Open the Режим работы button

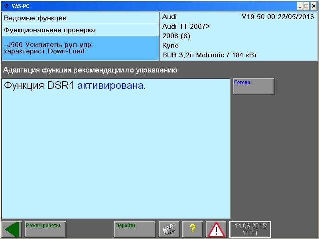[x=45, y=229]
